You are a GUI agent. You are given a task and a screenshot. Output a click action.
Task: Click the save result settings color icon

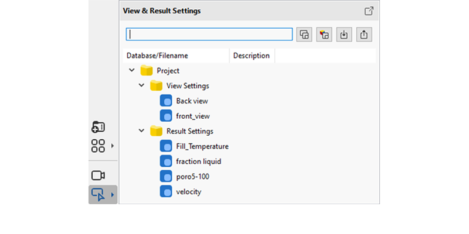coord(324,35)
